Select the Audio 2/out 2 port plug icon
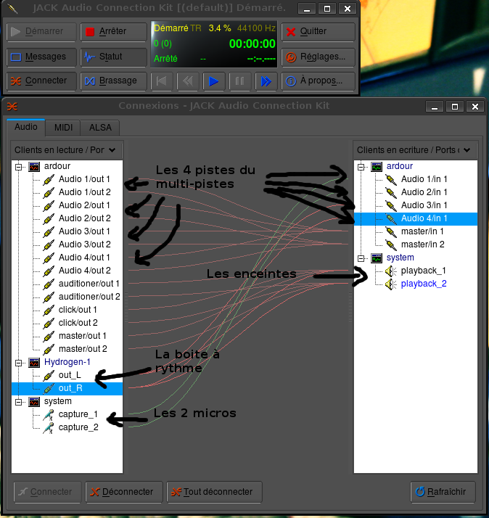This screenshot has width=489, height=518. point(49,218)
